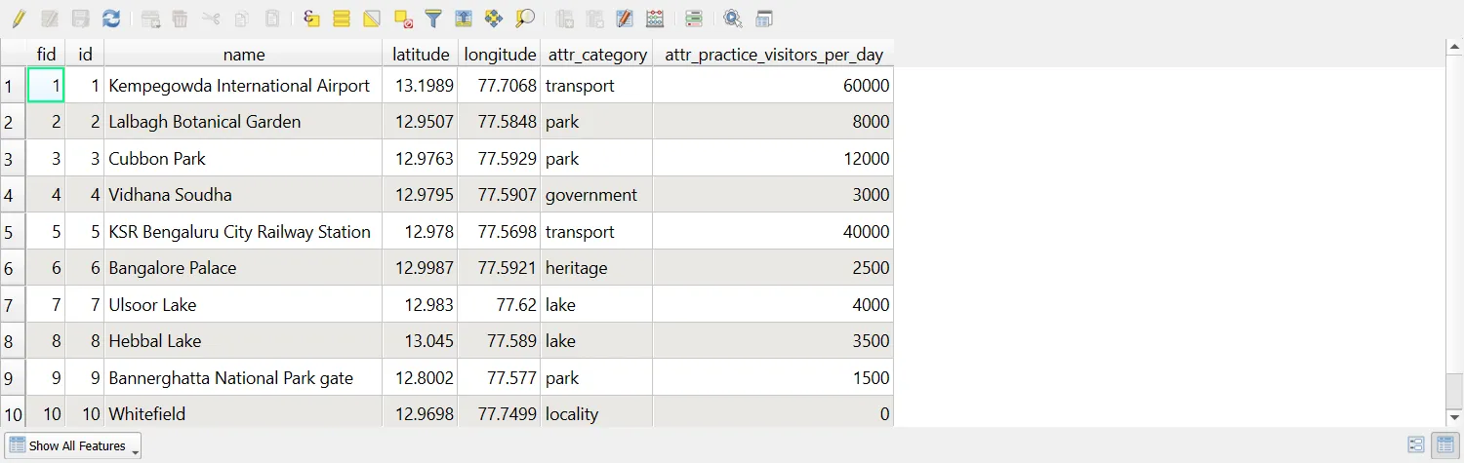Sort by the fid column header

coord(46,55)
